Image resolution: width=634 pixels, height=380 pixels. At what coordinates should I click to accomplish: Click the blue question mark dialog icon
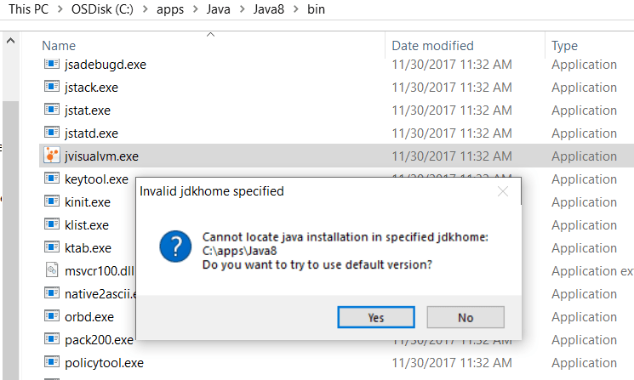point(175,247)
